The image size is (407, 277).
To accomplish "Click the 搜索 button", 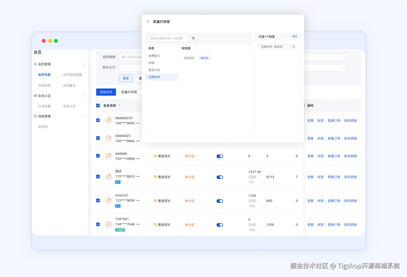I will pyautogui.click(x=126, y=78).
